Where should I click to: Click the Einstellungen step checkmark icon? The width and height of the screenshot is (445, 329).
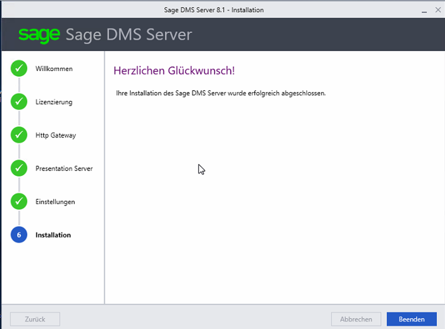(19, 202)
